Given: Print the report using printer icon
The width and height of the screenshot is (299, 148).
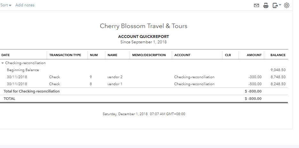Looking at the screenshot, I should [266, 5].
